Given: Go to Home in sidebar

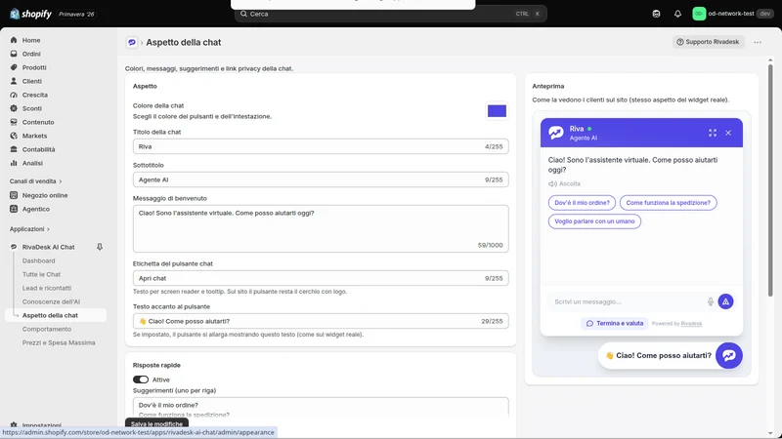Looking at the screenshot, I should pos(31,40).
